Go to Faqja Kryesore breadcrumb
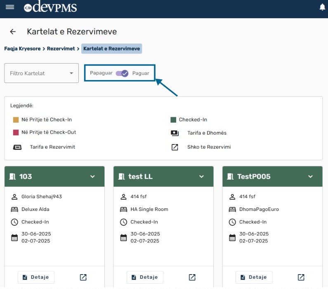The width and height of the screenshot is (328, 289). 22,49
